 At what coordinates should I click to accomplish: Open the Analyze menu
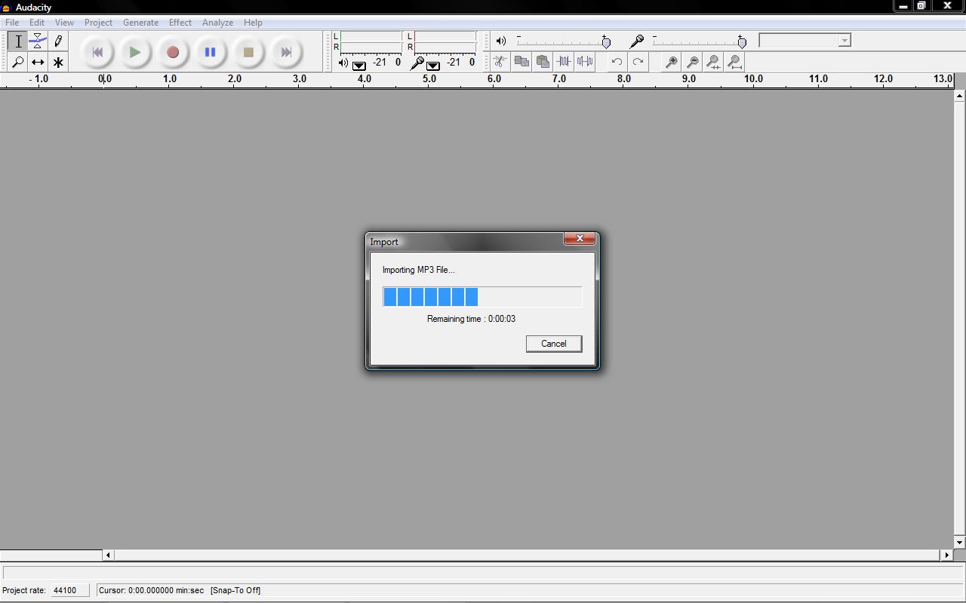coord(217,23)
